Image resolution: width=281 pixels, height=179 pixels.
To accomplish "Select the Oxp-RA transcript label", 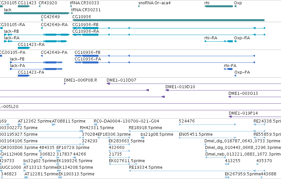I will click(242, 38).
